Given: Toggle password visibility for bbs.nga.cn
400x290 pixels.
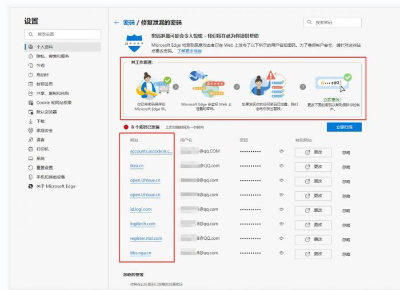Looking at the screenshot, I should tap(281, 253).
